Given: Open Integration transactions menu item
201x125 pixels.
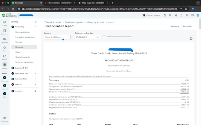Looking at the screenshot, I should click(25, 37).
